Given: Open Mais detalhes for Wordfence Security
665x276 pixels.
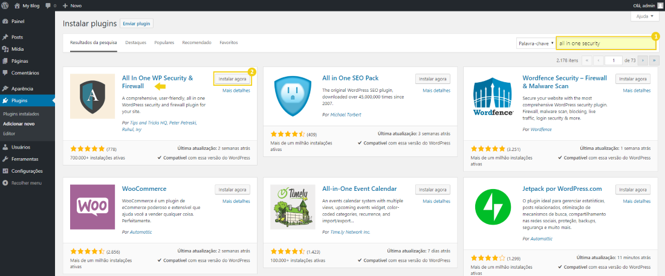Looking at the screenshot, I should [x=637, y=91].
